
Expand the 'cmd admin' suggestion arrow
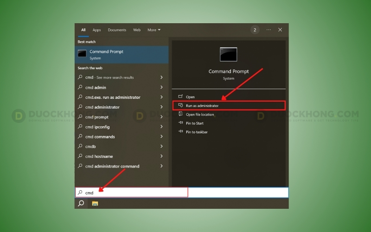pyautogui.click(x=161, y=87)
